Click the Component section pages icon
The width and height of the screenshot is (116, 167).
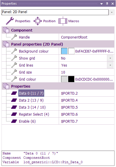pos(6,30)
